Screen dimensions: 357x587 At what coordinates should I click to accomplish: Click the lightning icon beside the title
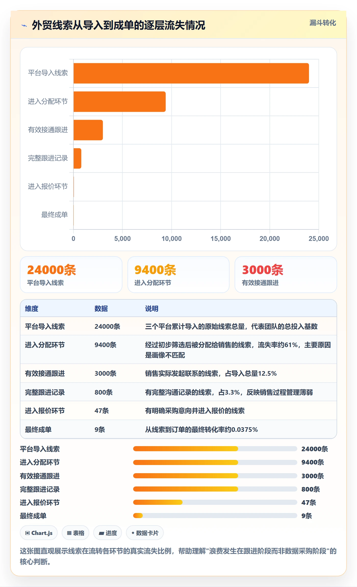[x=24, y=26]
